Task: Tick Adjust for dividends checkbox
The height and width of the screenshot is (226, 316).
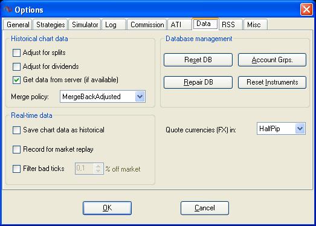Action: [x=16, y=66]
